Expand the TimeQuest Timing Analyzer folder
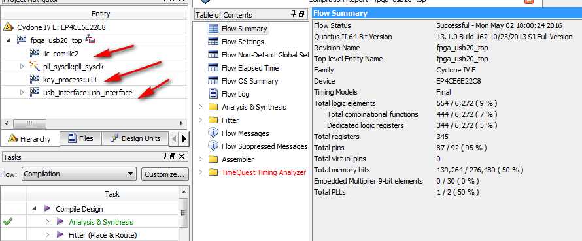 [x=201, y=172]
